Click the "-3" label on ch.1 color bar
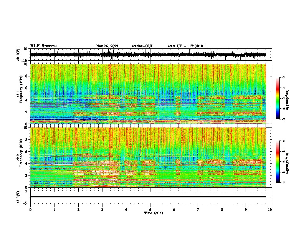 click(283, 77)
